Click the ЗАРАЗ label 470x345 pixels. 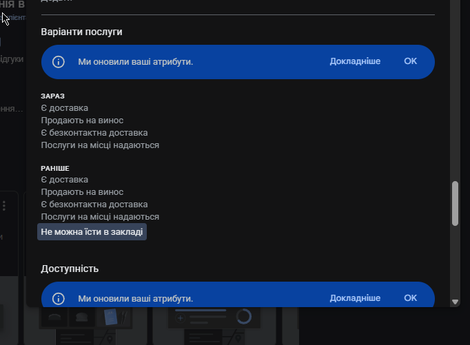53,96
